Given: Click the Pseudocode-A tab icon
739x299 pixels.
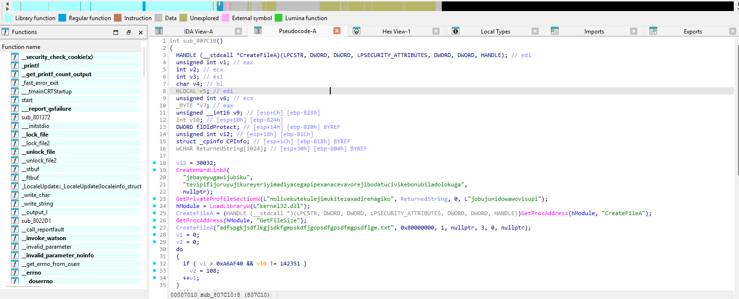Looking at the screenshot, I should (x=258, y=31).
